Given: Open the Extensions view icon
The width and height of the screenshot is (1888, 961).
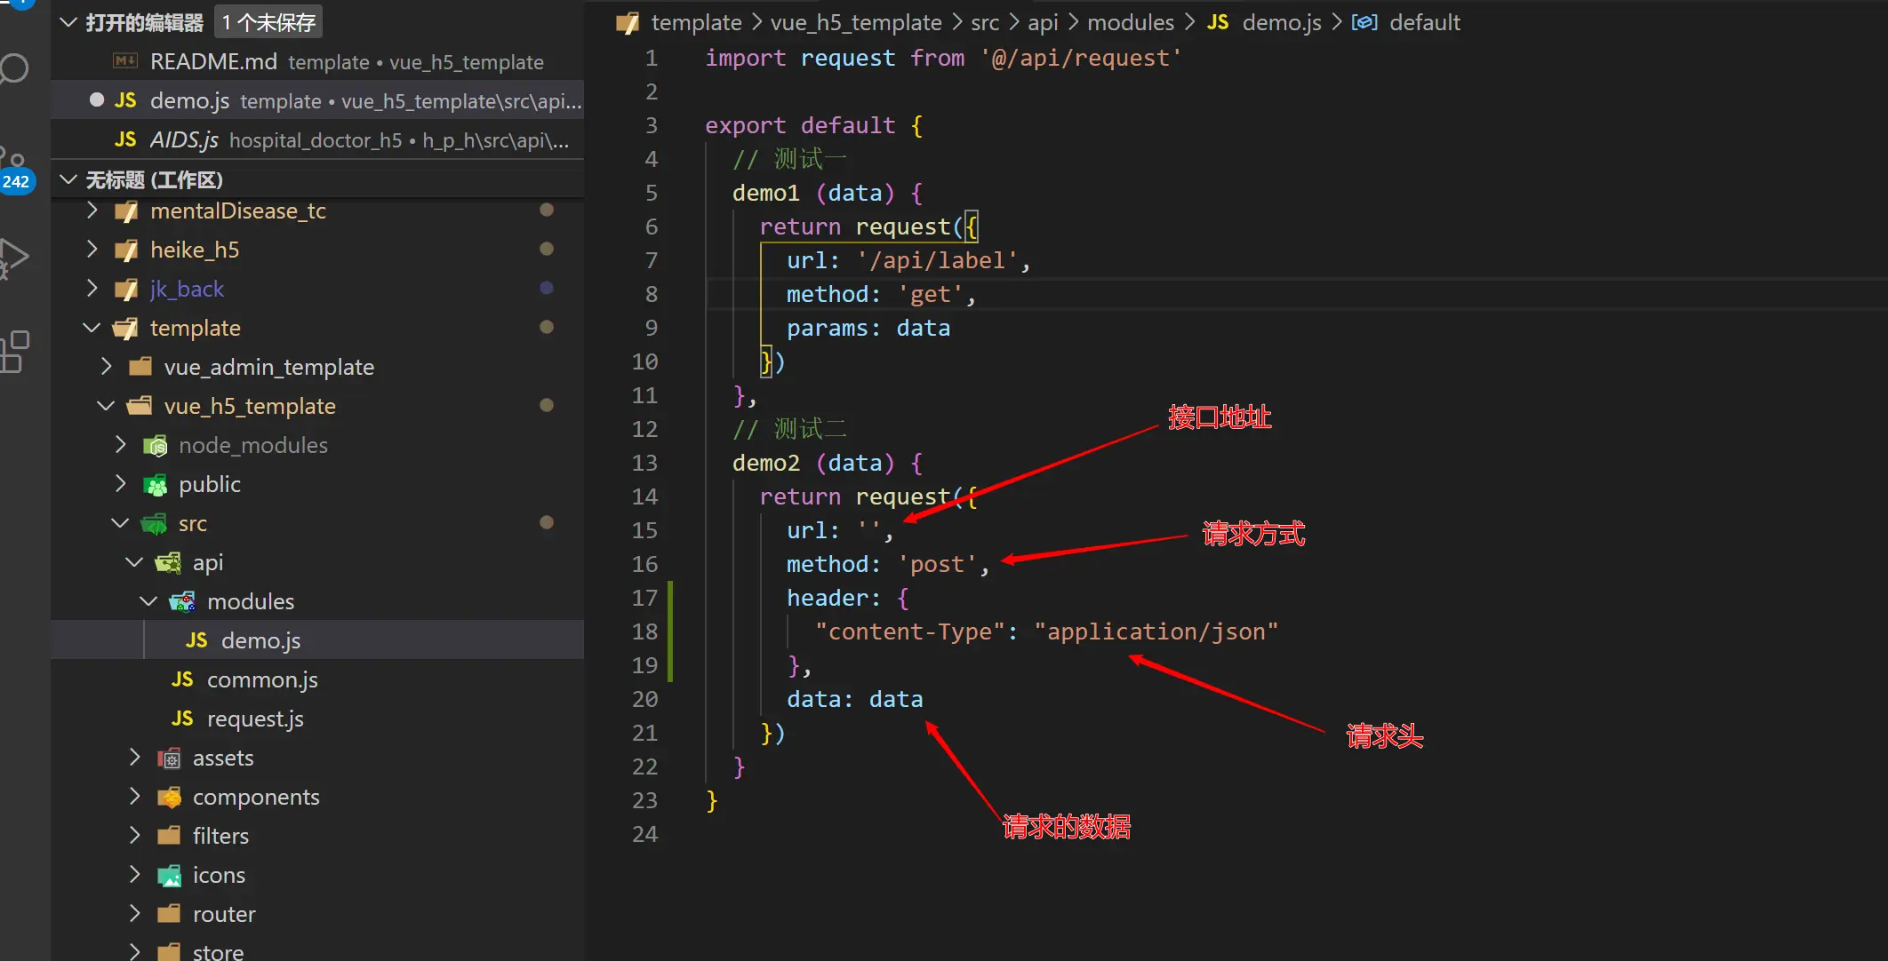Looking at the screenshot, I should (14, 352).
